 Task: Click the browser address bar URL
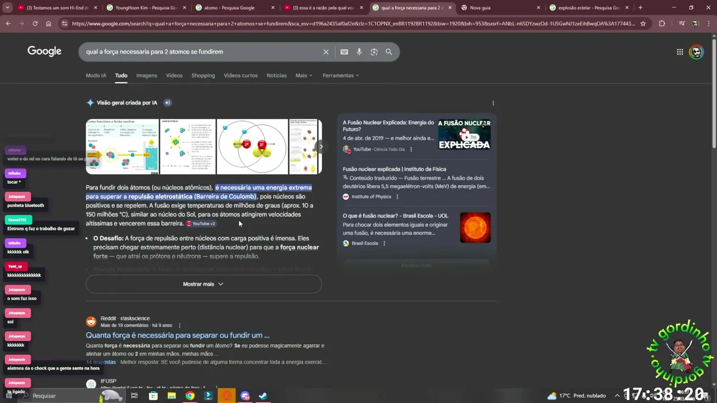click(x=353, y=24)
